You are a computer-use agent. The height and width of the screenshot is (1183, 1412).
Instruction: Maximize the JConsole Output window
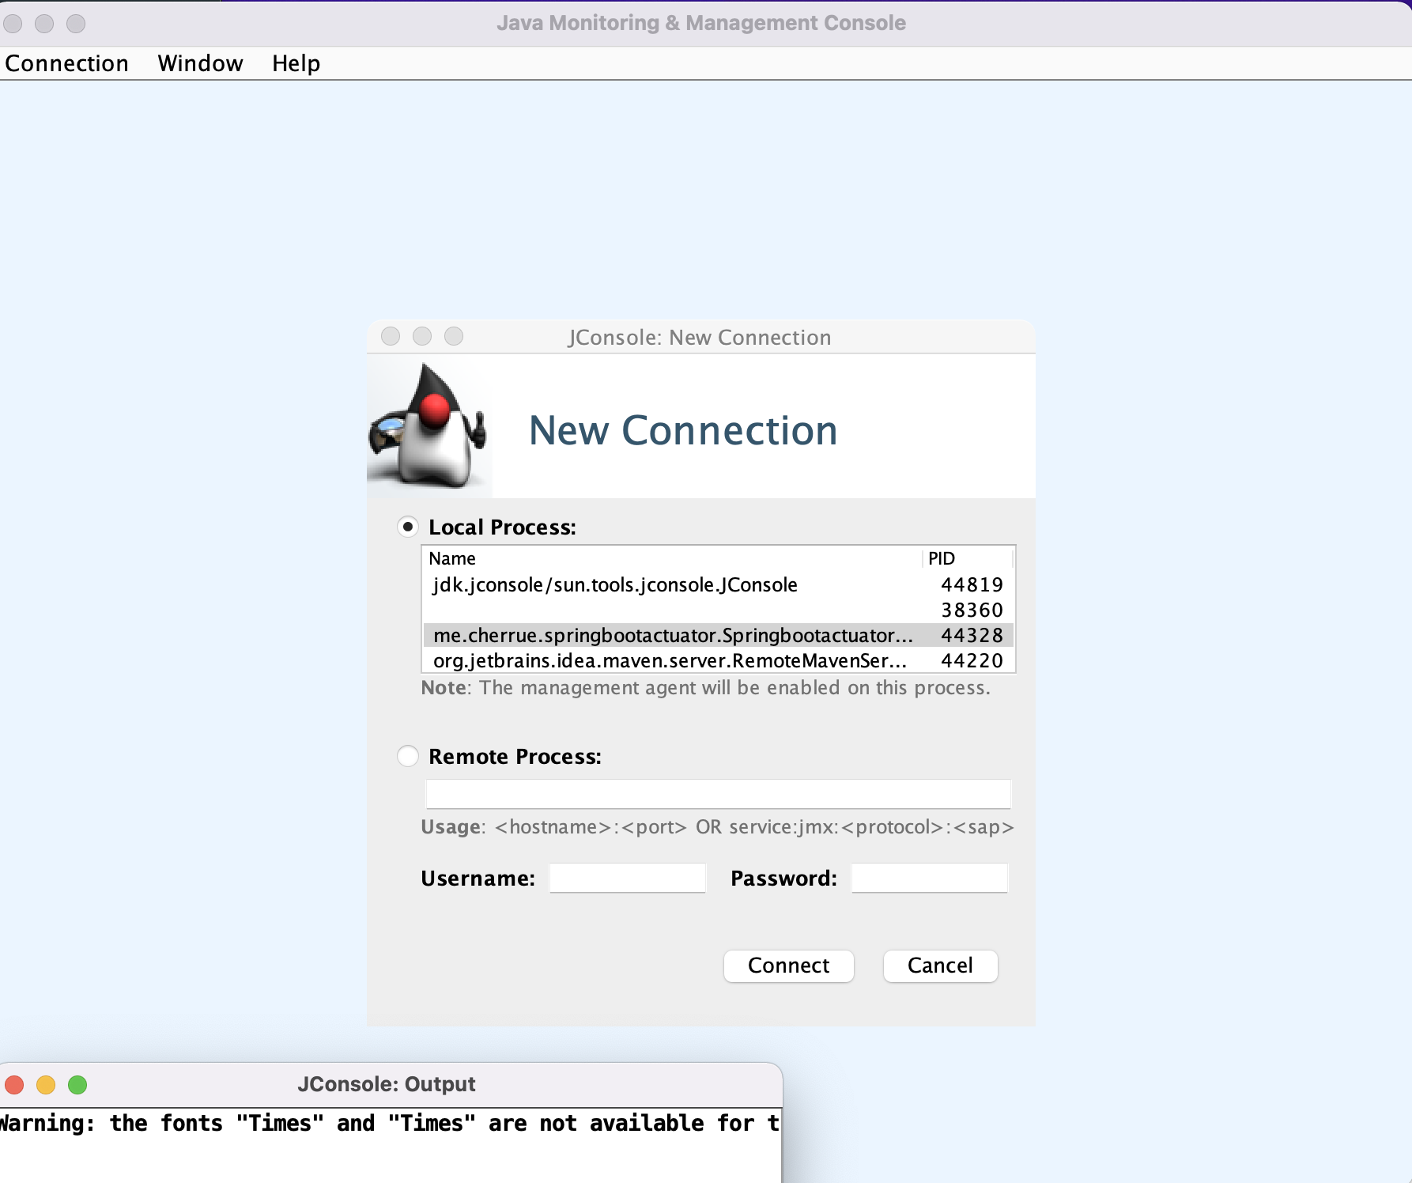pos(77,1084)
